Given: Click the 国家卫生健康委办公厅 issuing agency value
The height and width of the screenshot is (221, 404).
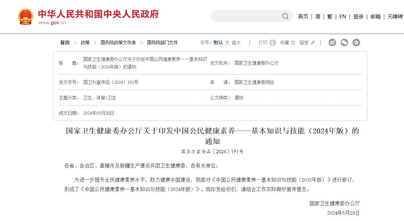Looking at the screenshot, I should click(x=257, y=63).
